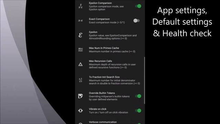Click the Exact Comparison x-x icon

[80, 21]
